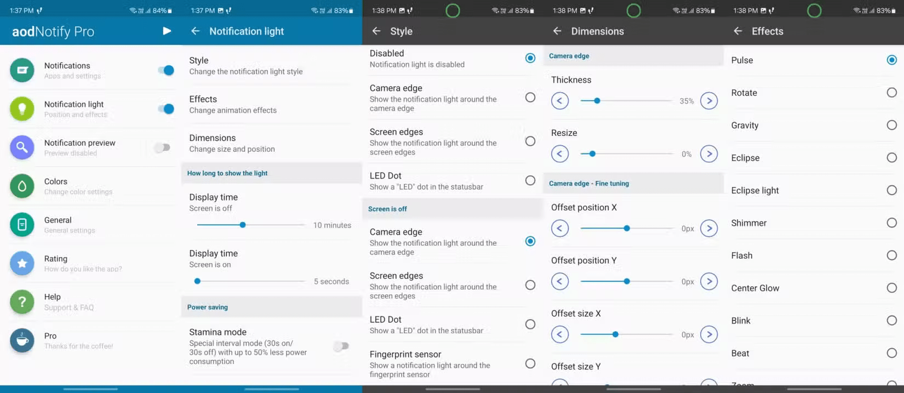Screen dimensions: 904x393
Task: Tap the Rating star icon
Action: pos(22,264)
